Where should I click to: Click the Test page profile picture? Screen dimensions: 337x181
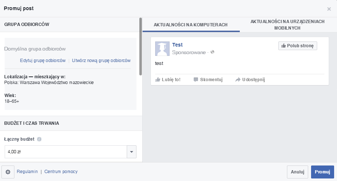tap(162, 49)
